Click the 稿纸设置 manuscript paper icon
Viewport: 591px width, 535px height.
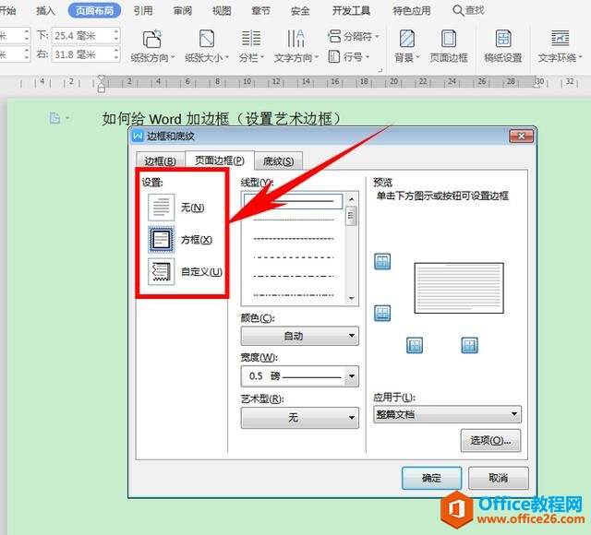pos(503,39)
